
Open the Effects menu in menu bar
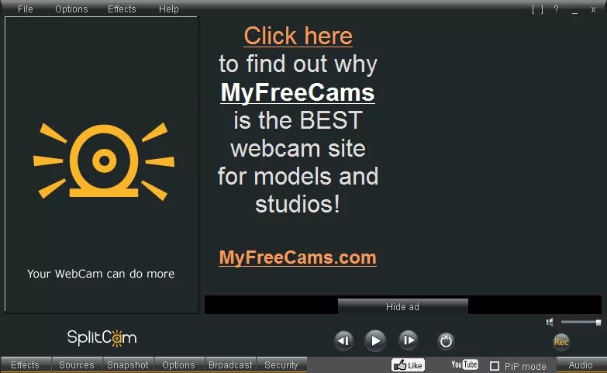point(122,9)
